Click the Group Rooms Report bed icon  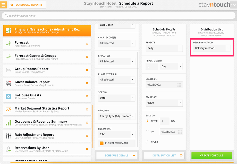click(9, 70)
